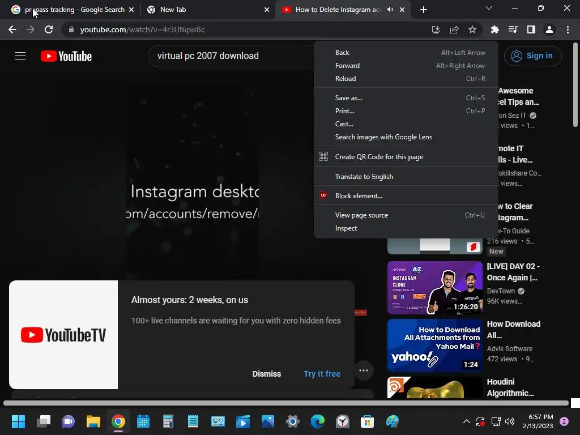Click the address bar URL
Screen dimensions: 580x435
(142, 29)
